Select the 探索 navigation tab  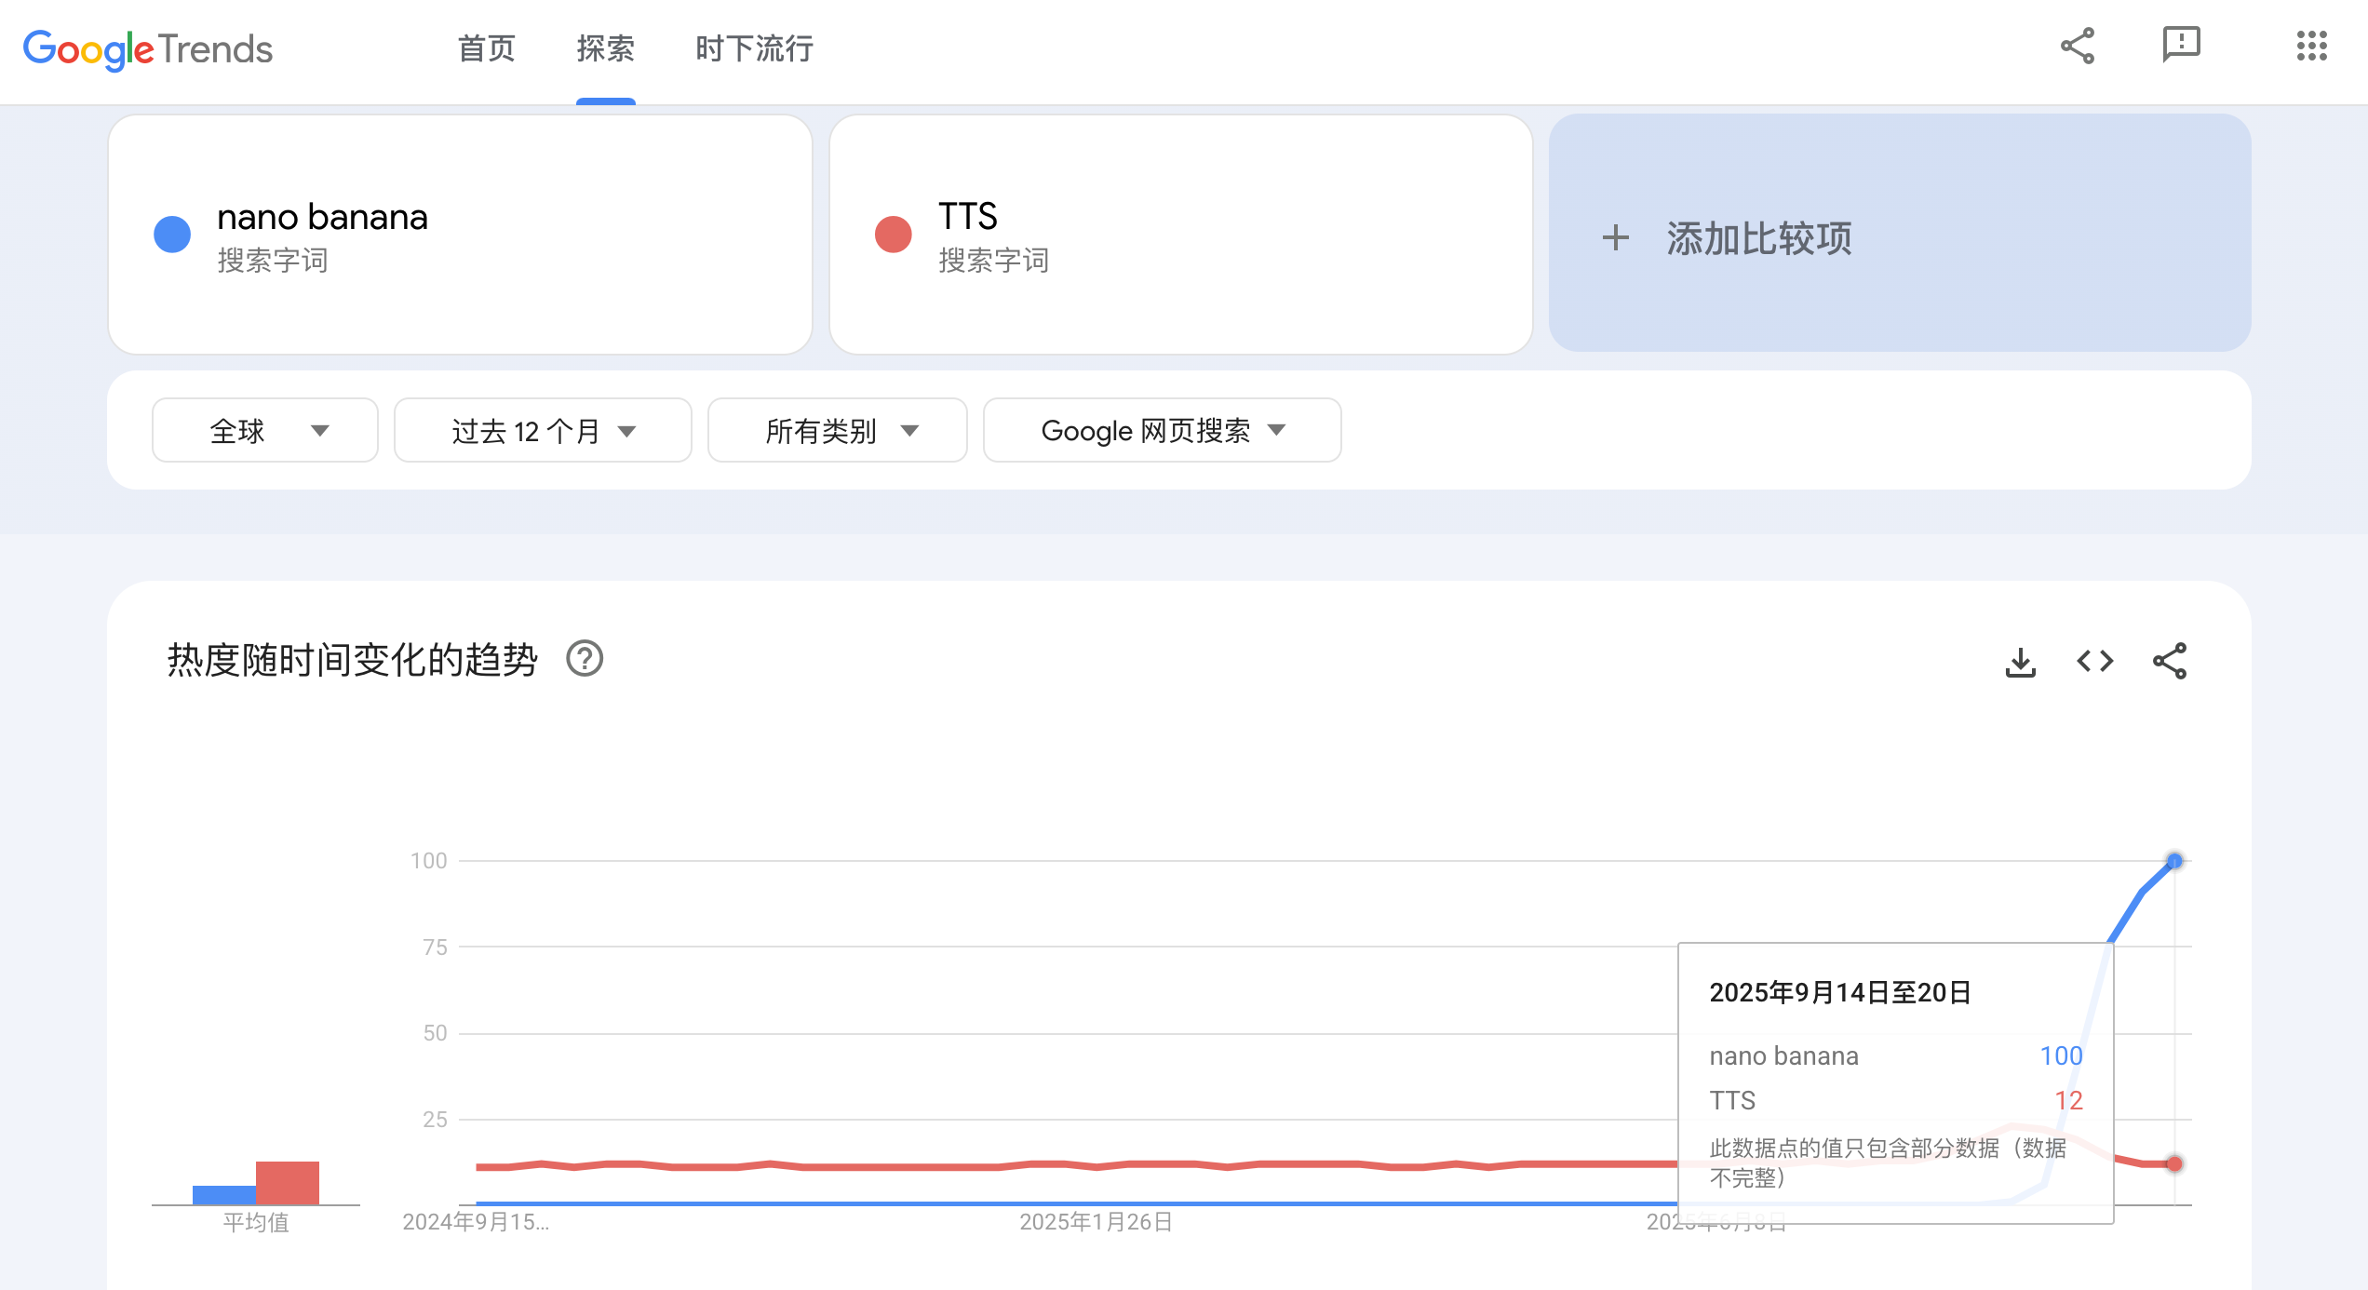click(x=605, y=48)
